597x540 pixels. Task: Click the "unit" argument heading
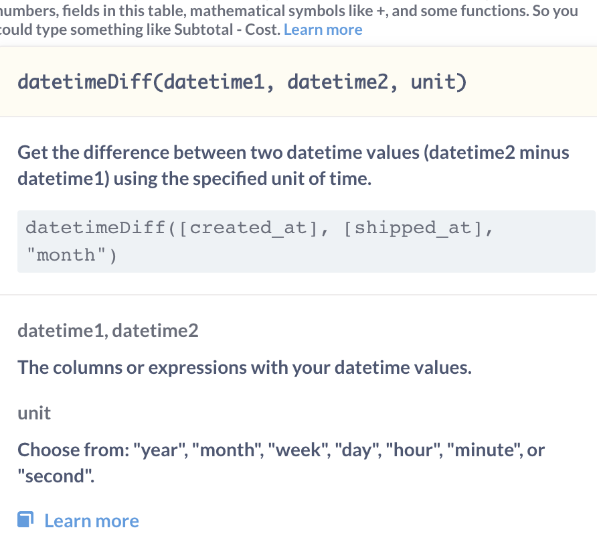tap(34, 413)
